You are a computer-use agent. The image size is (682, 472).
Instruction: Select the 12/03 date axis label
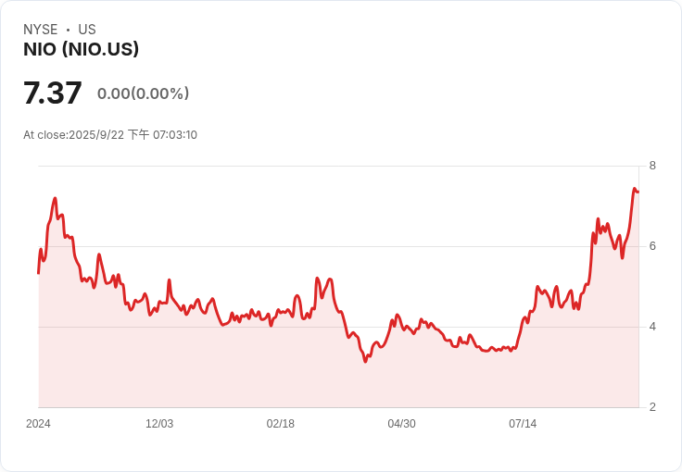(159, 424)
